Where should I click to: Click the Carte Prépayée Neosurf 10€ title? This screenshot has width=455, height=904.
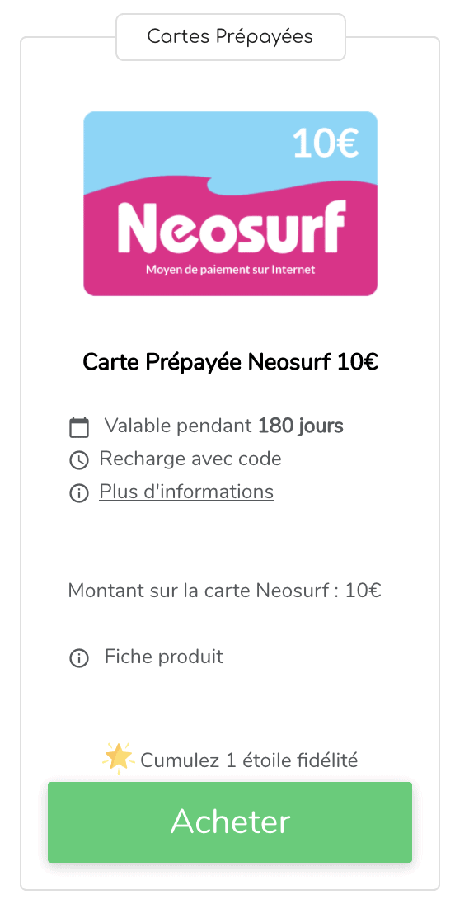pyautogui.click(x=230, y=363)
